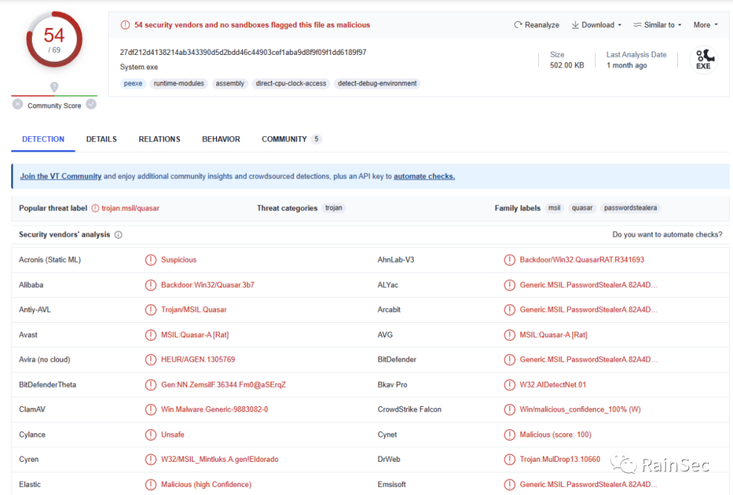Viewport: 733px width, 495px height.
Task: Open the COMMUNITY tab
Action: (x=291, y=139)
